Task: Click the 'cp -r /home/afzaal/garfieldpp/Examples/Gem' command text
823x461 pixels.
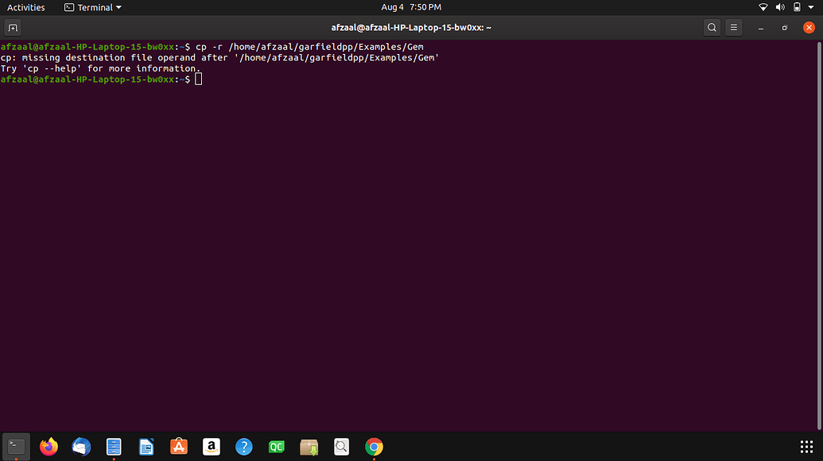Action: coord(309,47)
